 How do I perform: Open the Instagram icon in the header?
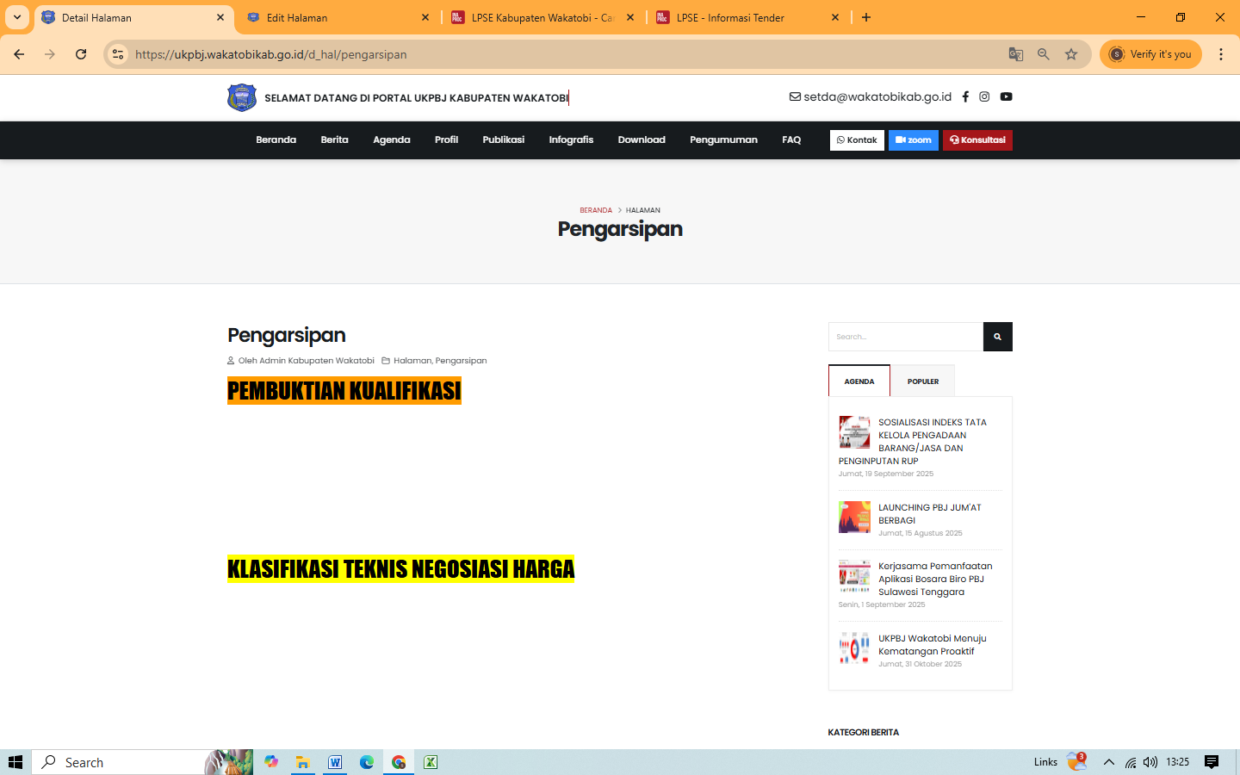984,97
